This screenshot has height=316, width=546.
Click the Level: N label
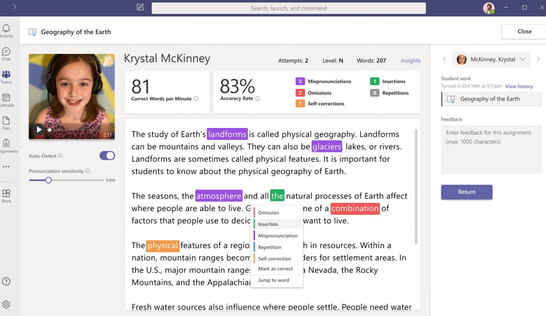333,60
